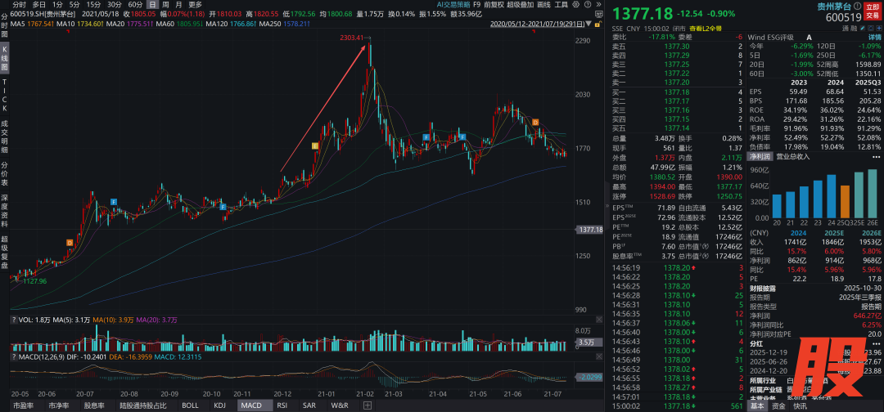The image size is (884, 412).
Task: Switch to the 资金 tab at bottom
Action: (778, 405)
